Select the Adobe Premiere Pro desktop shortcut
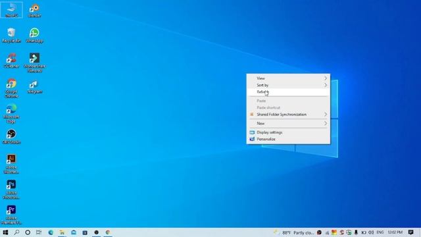This screenshot has width=421, height=237. [x=11, y=215]
